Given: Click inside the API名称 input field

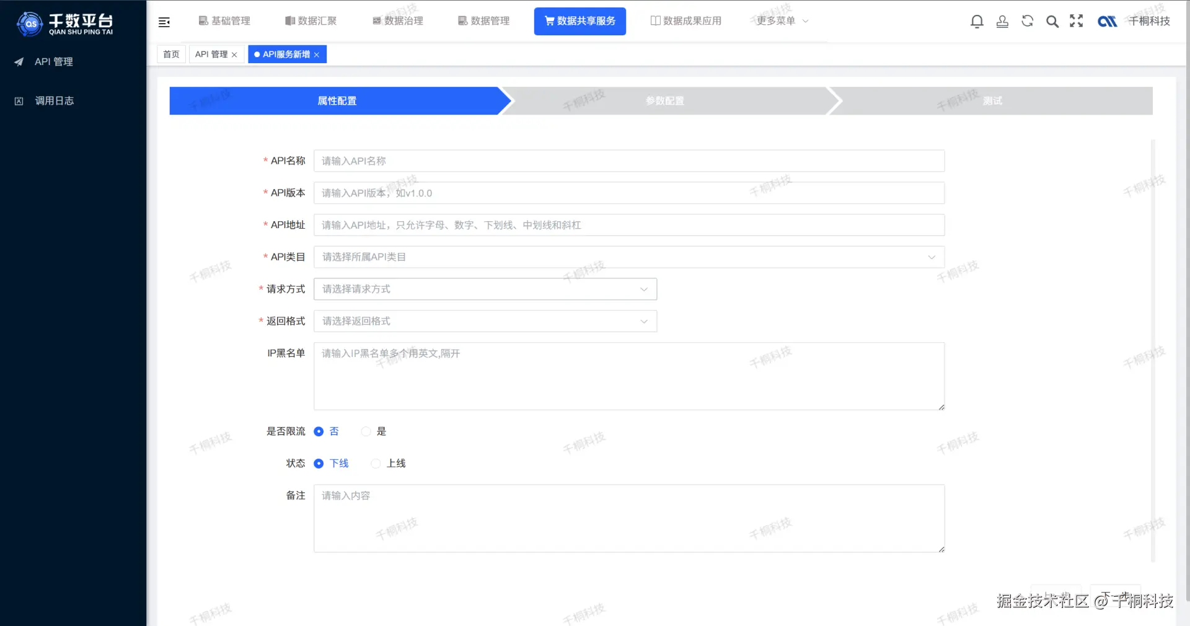Looking at the screenshot, I should click(628, 161).
